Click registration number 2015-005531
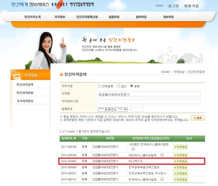The image size is (218, 186). (69, 173)
